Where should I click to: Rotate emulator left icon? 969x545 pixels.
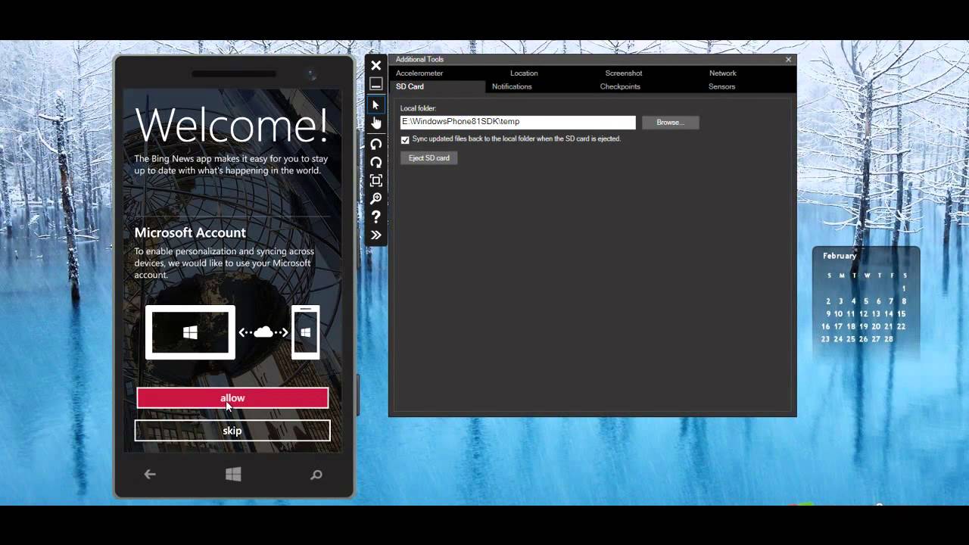[375, 144]
